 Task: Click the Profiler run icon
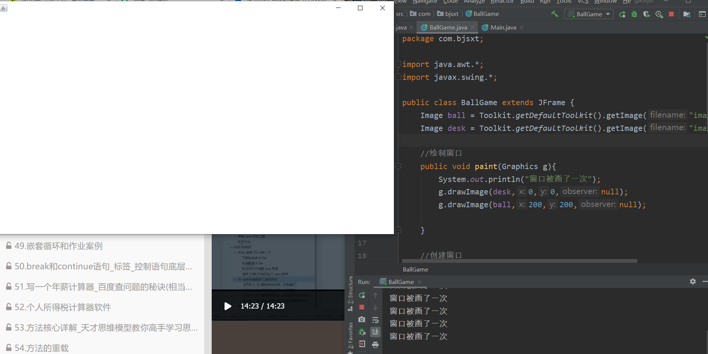(x=659, y=14)
